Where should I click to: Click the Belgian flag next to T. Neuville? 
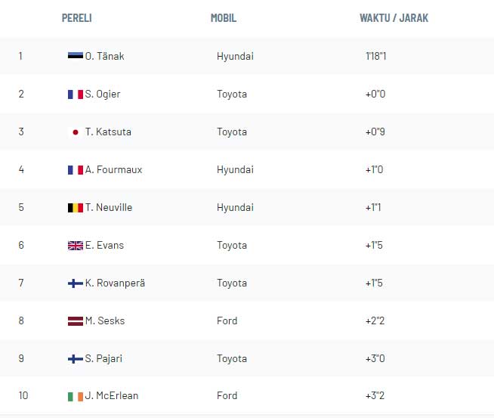[x=76, y=207]
